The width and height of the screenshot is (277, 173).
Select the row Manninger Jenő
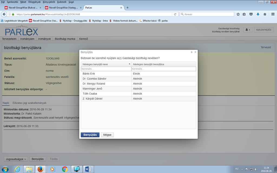click(138, 89)
